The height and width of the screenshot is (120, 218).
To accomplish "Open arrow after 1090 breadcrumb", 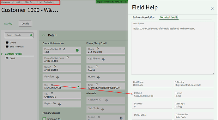I will 22,2.
